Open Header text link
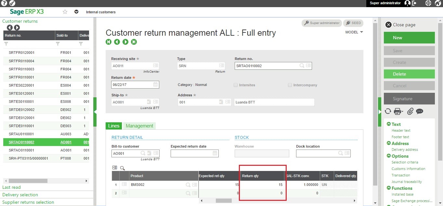Screen dimensions: 443x206 point(401,130)
